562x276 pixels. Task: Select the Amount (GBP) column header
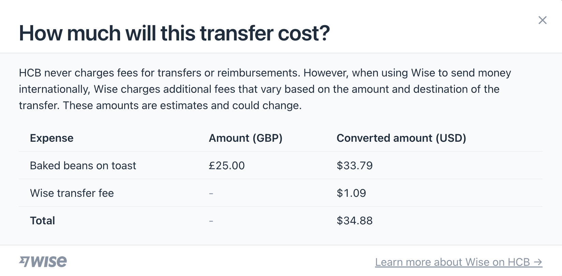point(246,138)
